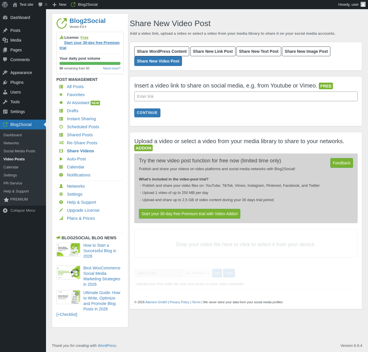The image size is (368, 352).
Task: Open the user avatar in admin bar
Action: click(363, 5)
